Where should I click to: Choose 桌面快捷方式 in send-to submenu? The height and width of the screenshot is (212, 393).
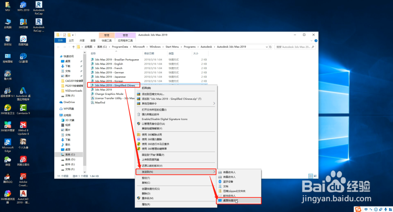tap(239, 201)
